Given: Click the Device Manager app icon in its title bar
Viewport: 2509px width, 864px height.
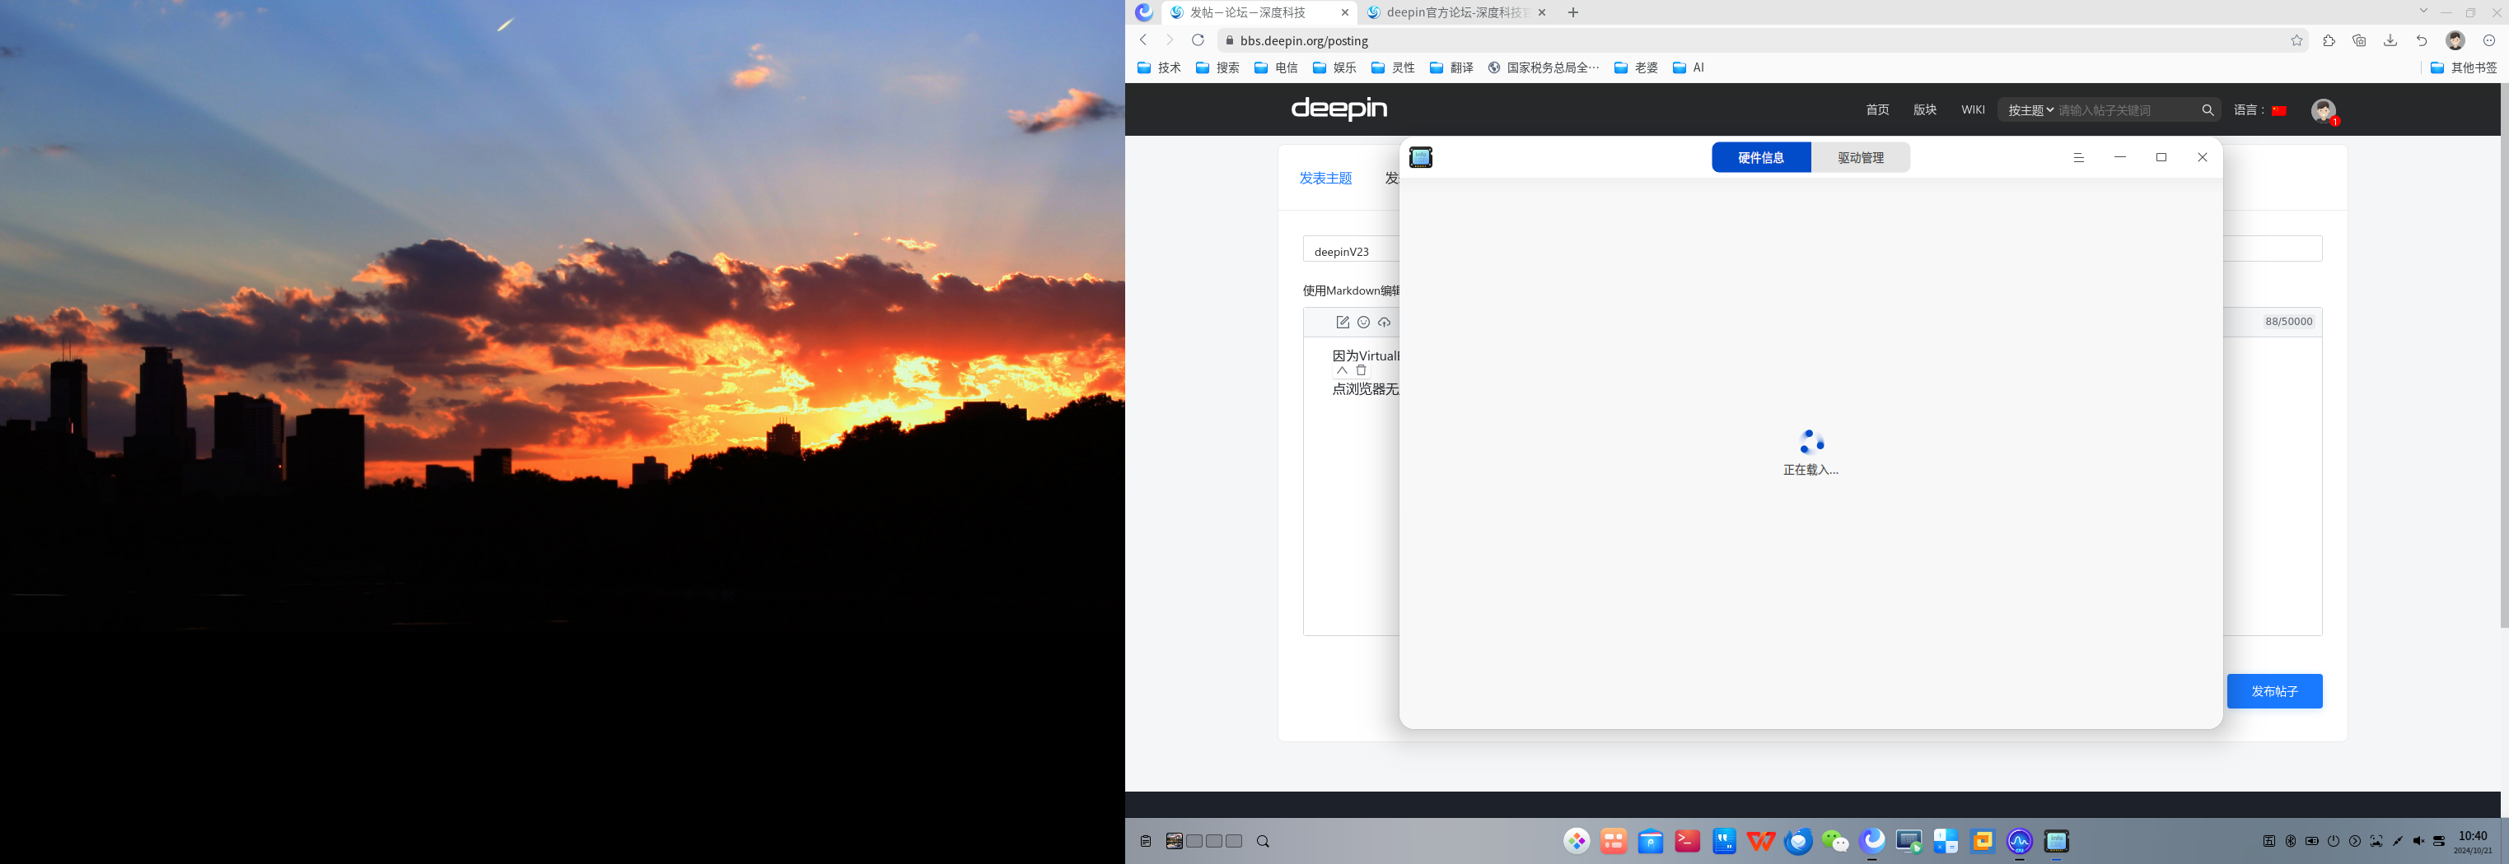Looking at the screenshot, I should [1421, 158].
